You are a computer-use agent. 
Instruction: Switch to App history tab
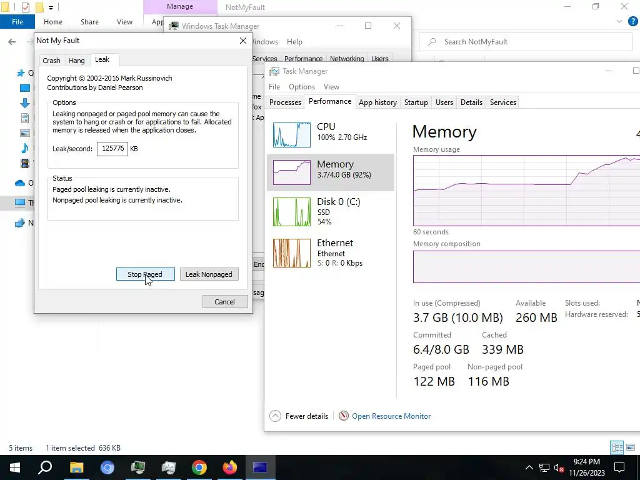coord(377,102)
